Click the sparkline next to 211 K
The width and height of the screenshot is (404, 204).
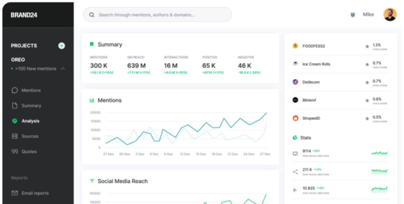click(379, 171)
